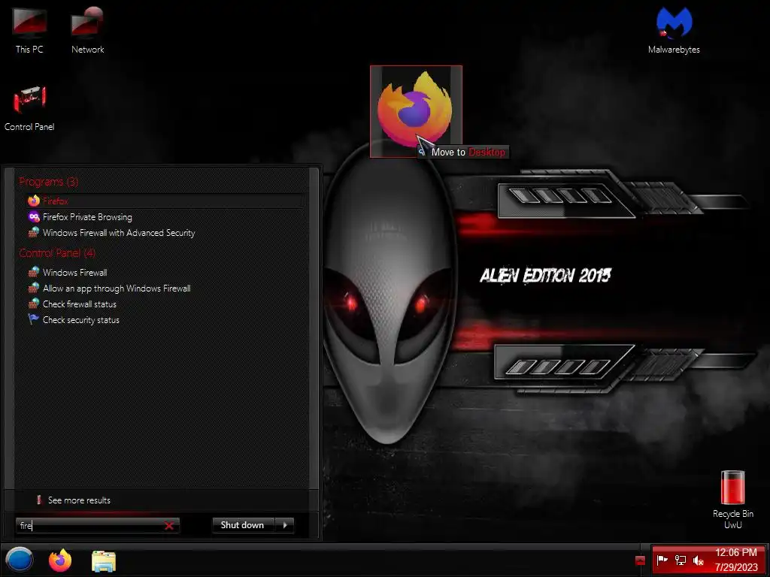
Task: Clear search with the red X
Action: pyautogui.click(x=169, y=525)
